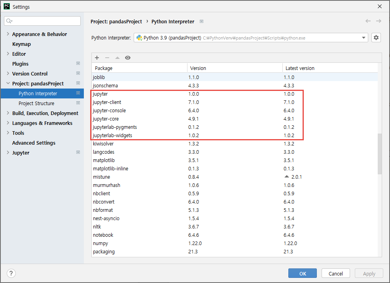The width and height of the screenshot is (390, 283).
Task: Expand Languages & Frameworks section
Action: (8, 123)
